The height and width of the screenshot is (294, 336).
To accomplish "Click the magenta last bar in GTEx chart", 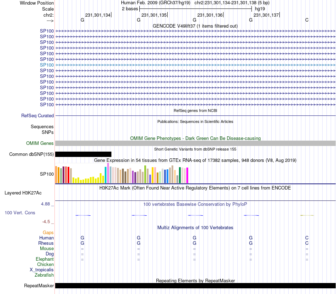I will click(x=187, y=175).
